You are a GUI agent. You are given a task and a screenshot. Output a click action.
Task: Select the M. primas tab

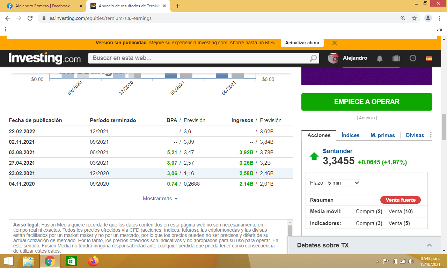point(383,135)
